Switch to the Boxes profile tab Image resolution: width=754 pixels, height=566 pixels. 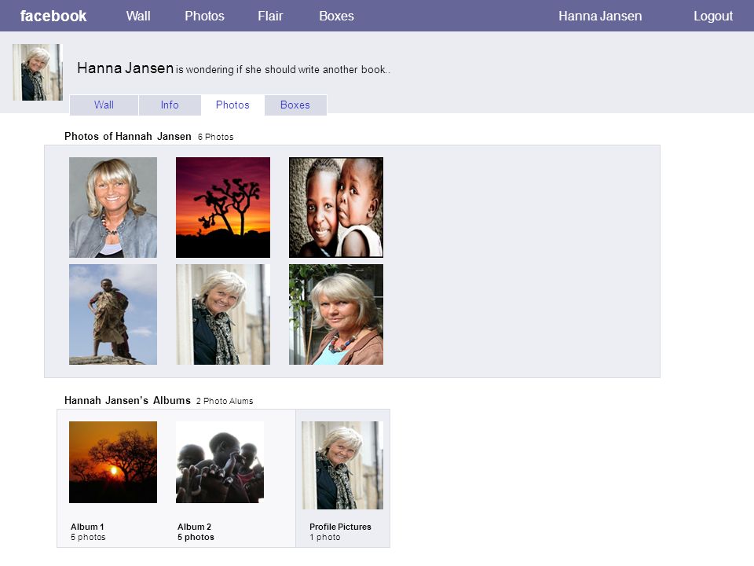(x=295, y=105)
